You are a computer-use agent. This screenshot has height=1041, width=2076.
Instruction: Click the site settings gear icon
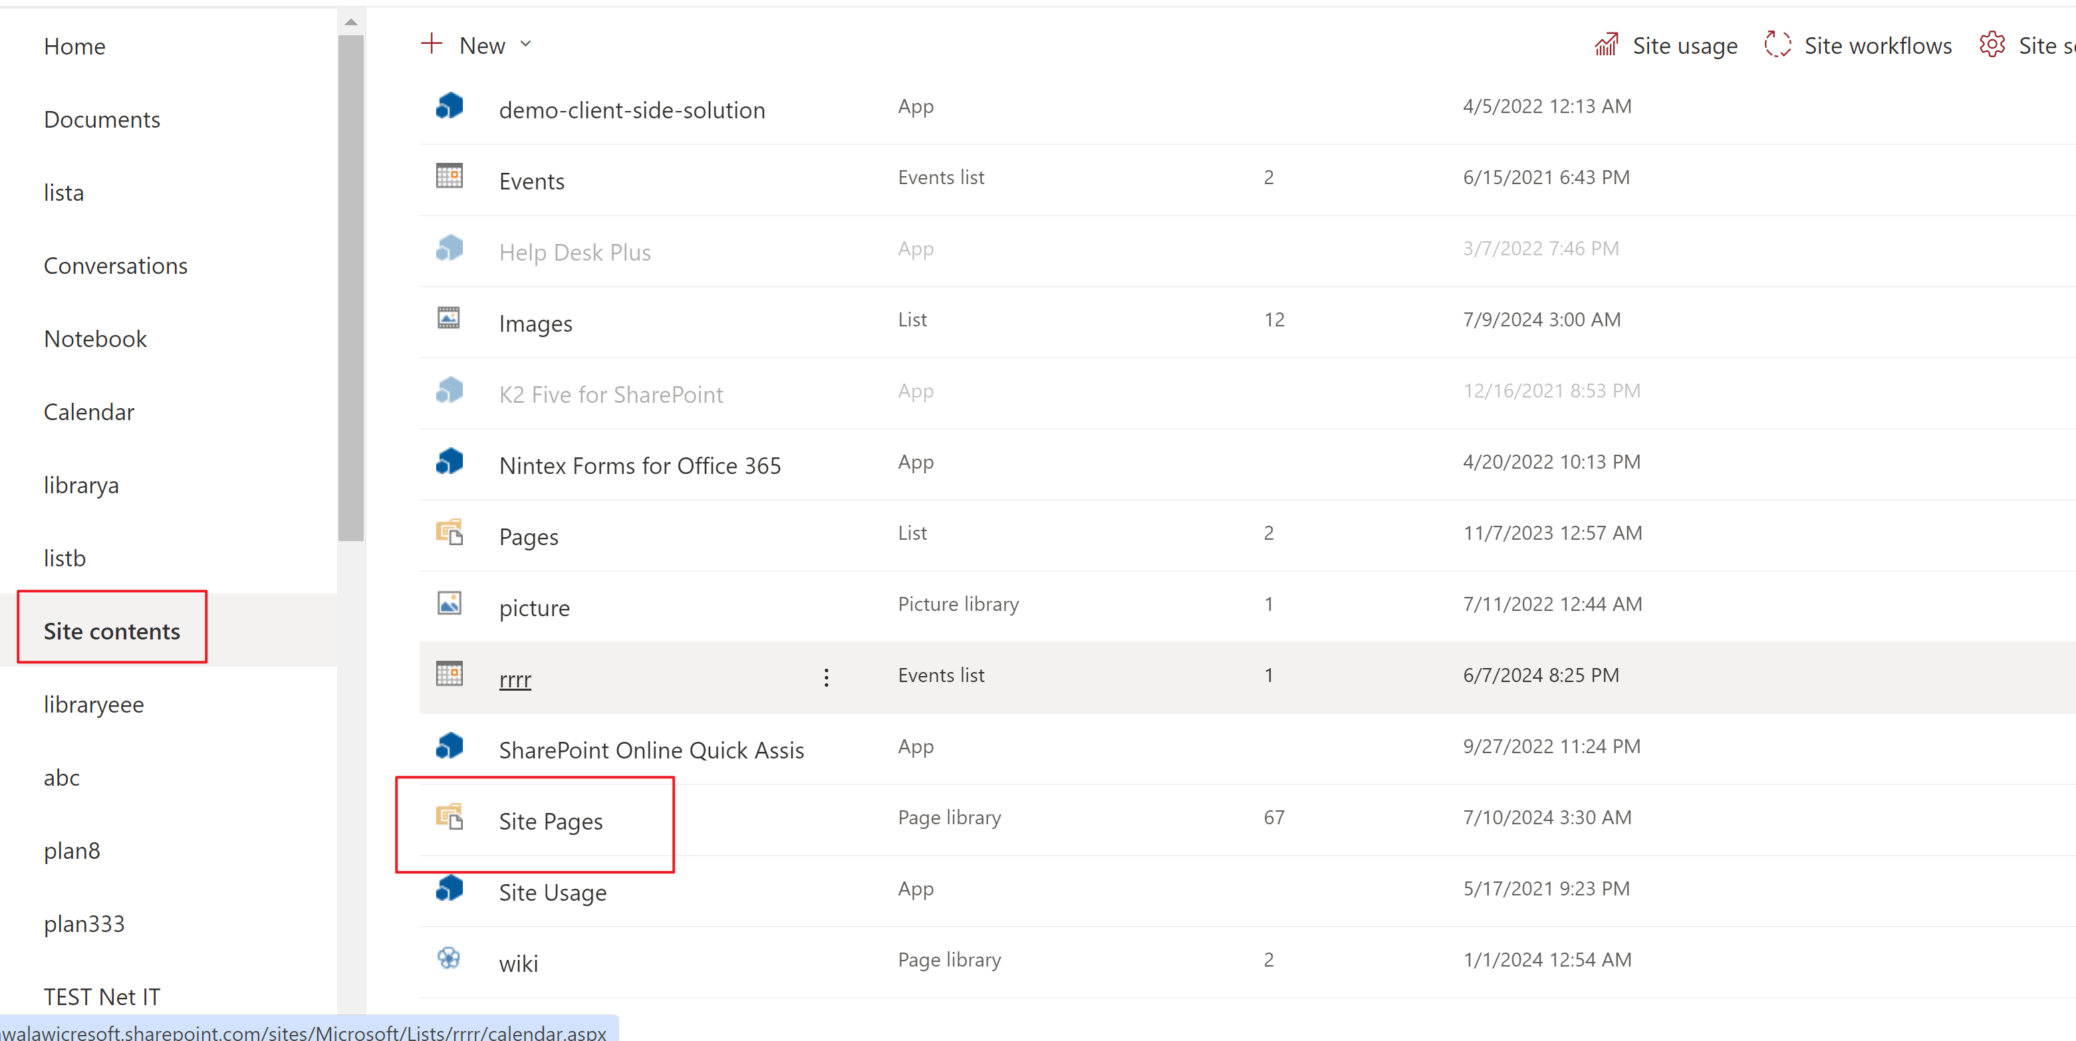click(1992, 45)
